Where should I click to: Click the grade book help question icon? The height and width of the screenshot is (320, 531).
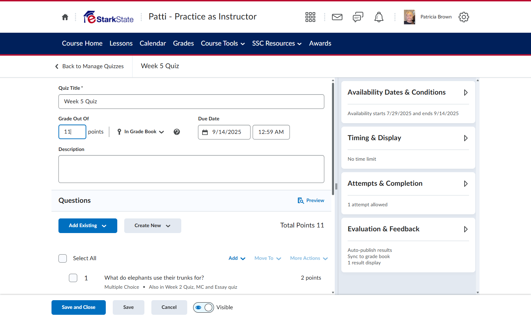[177, 132]
